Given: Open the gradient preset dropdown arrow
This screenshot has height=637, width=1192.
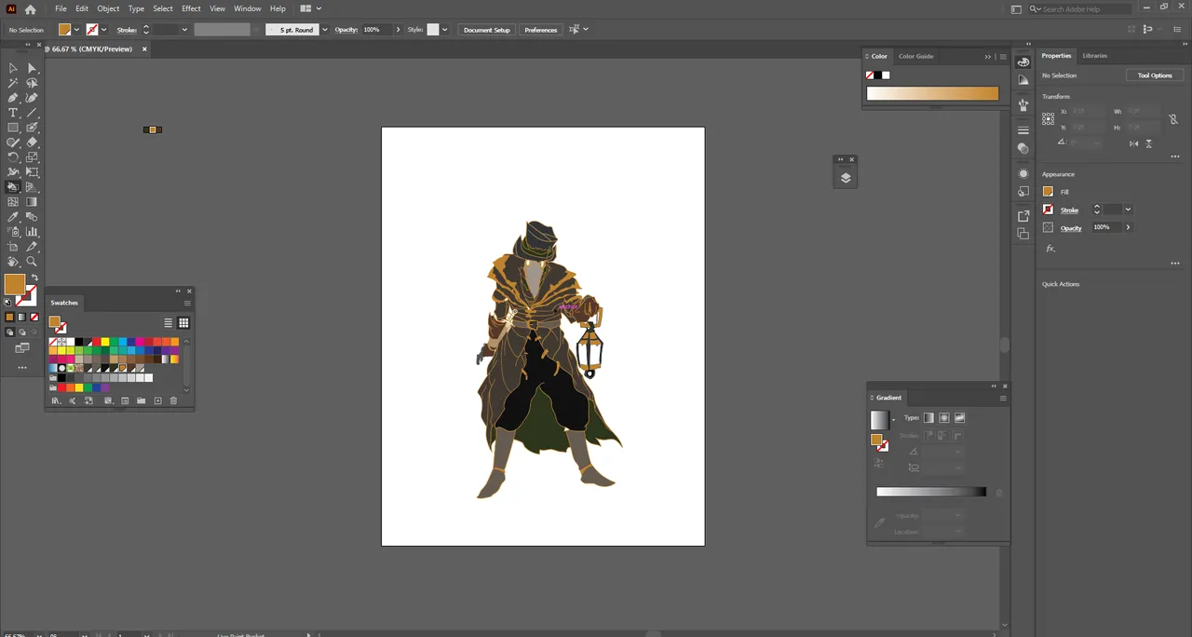Looking at the screenshot, I should 893,419.
